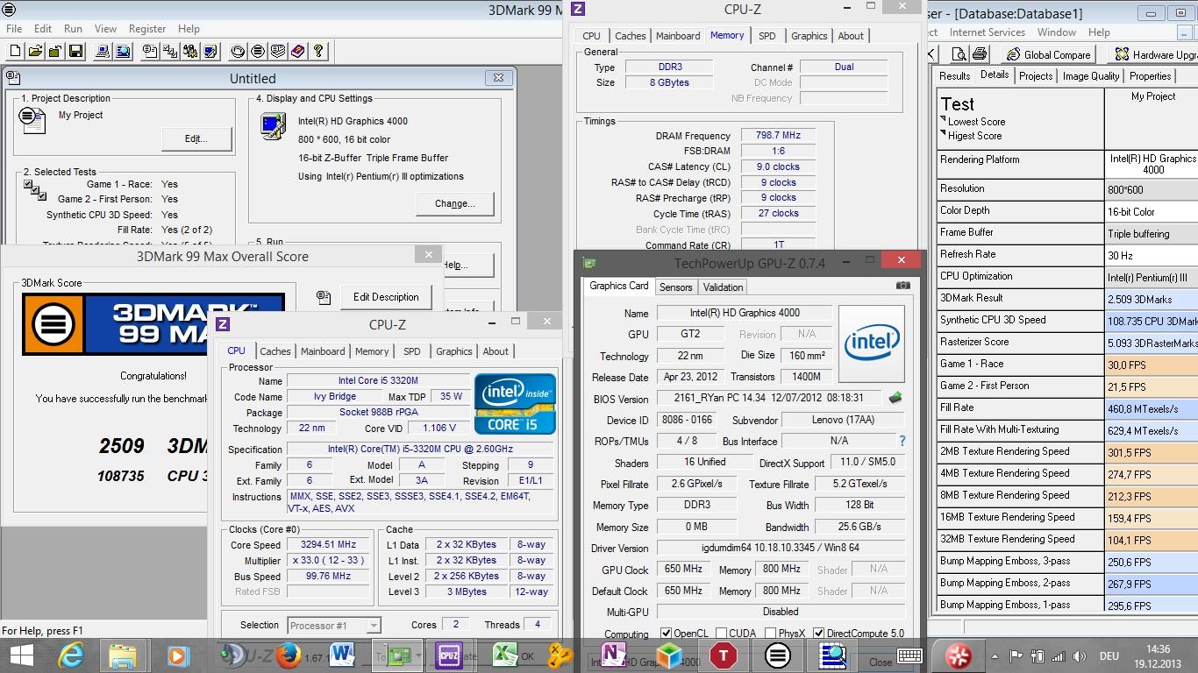
Task: Click the checkboxes test selection toolbar icon
Action: coord(170,52)
